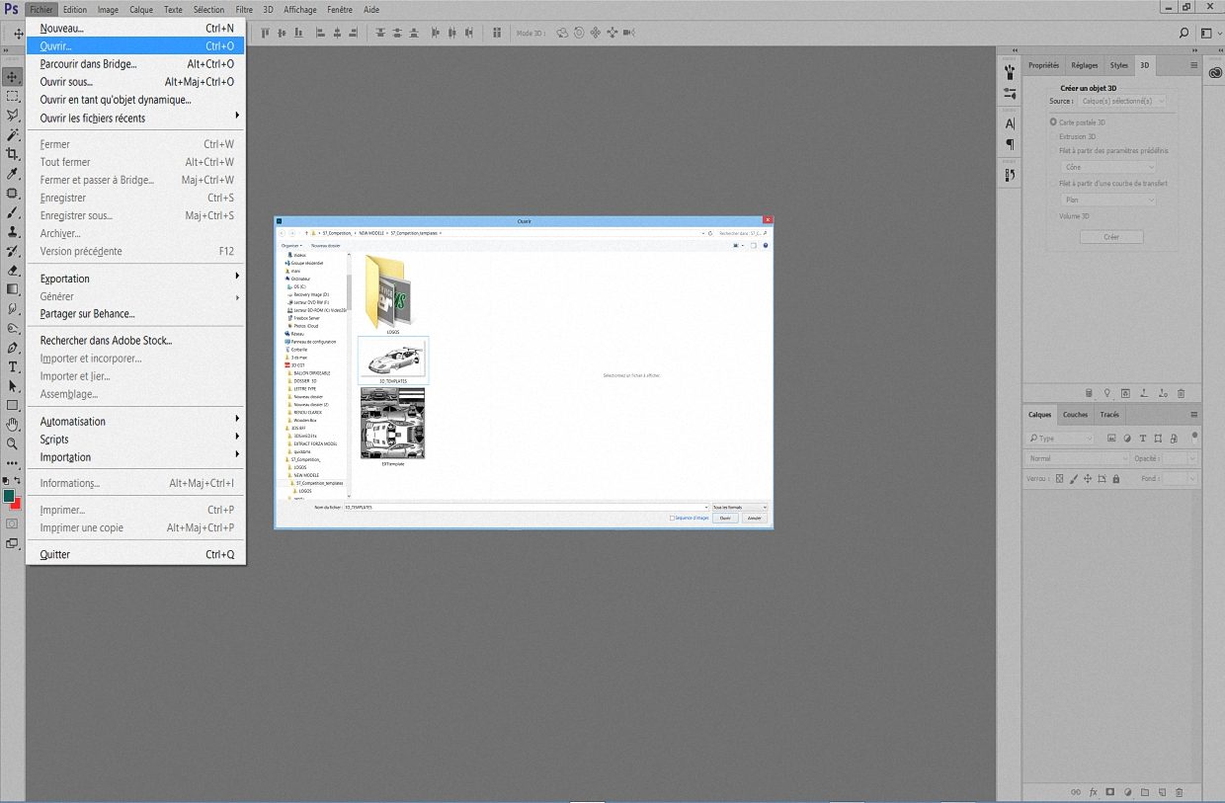
Task: Click the red background color swatch
Action: click(x=17, y=503)
